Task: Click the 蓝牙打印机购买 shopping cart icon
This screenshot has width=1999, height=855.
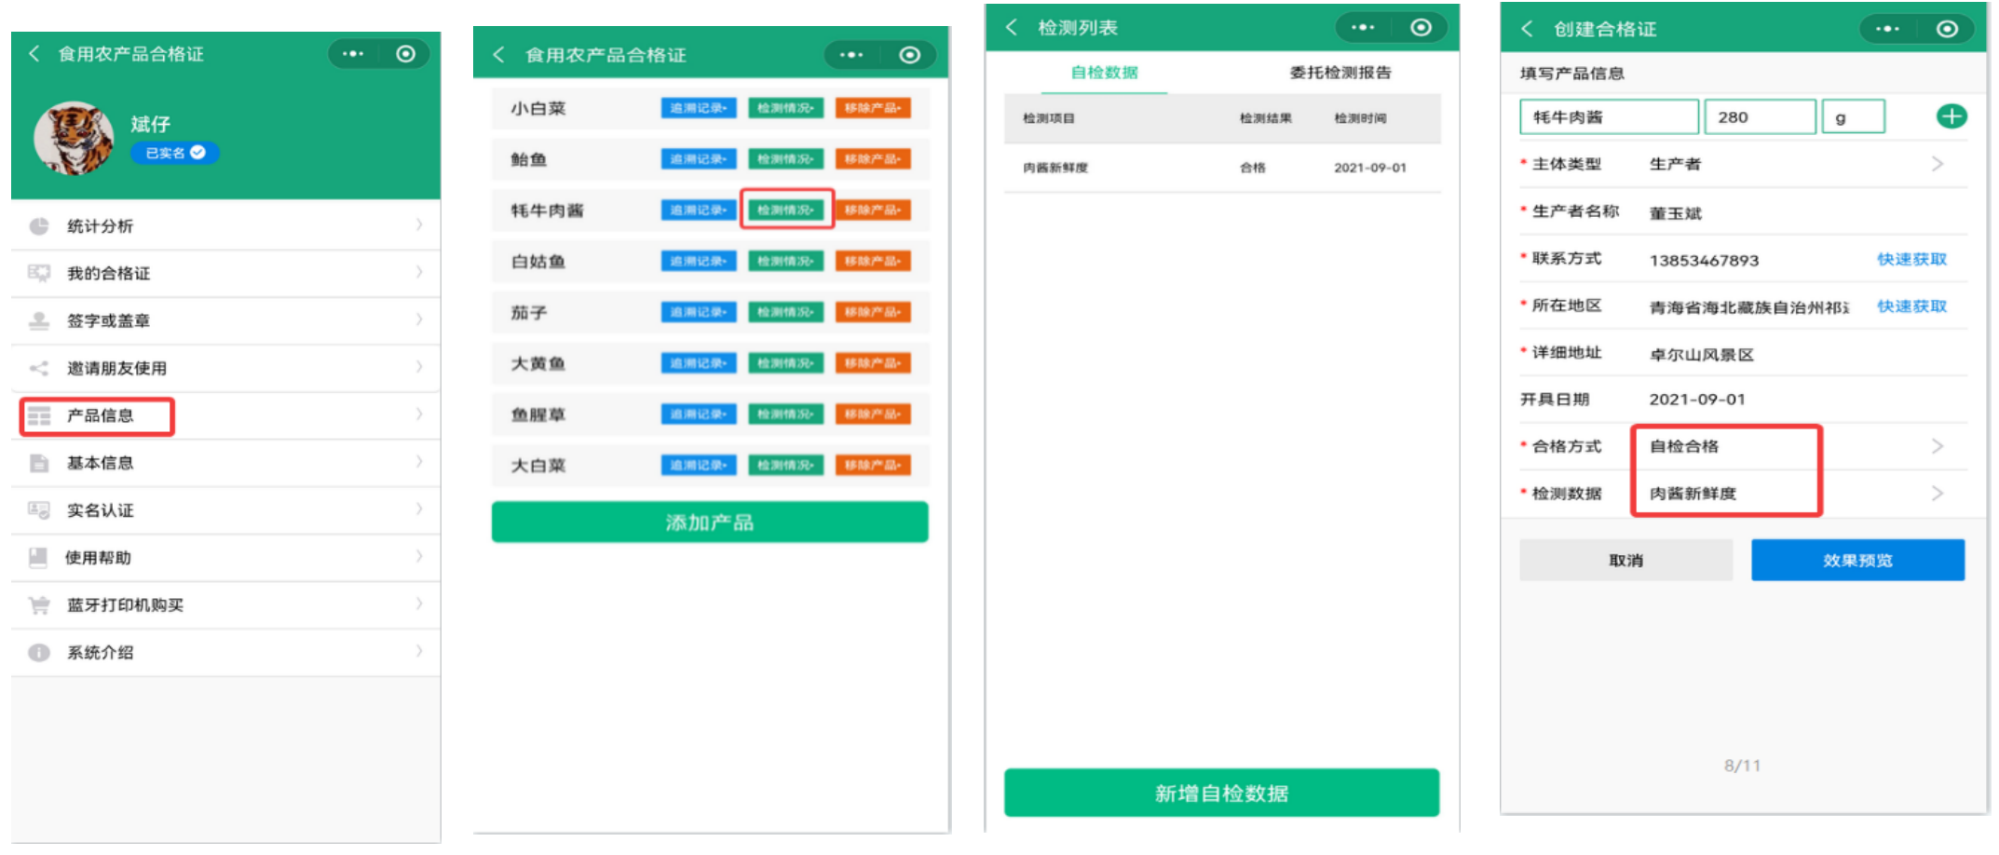Action: [39, 605]
